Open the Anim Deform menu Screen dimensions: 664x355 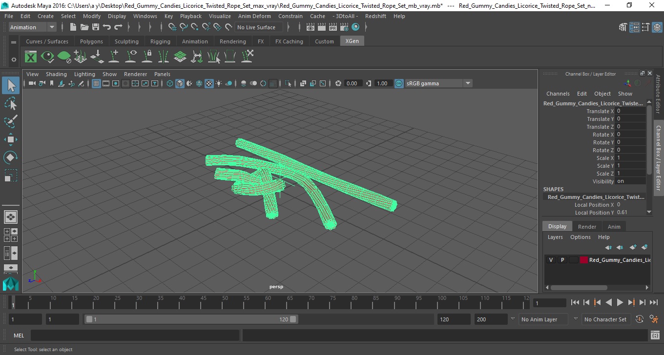pos(254,16)
